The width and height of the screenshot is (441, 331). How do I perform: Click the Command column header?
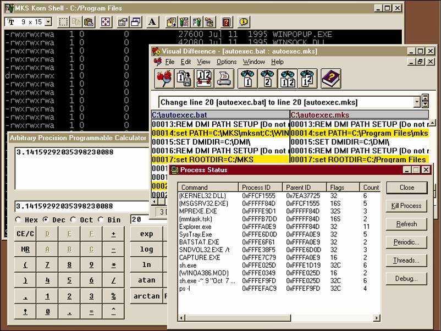[x=208, y=187]
